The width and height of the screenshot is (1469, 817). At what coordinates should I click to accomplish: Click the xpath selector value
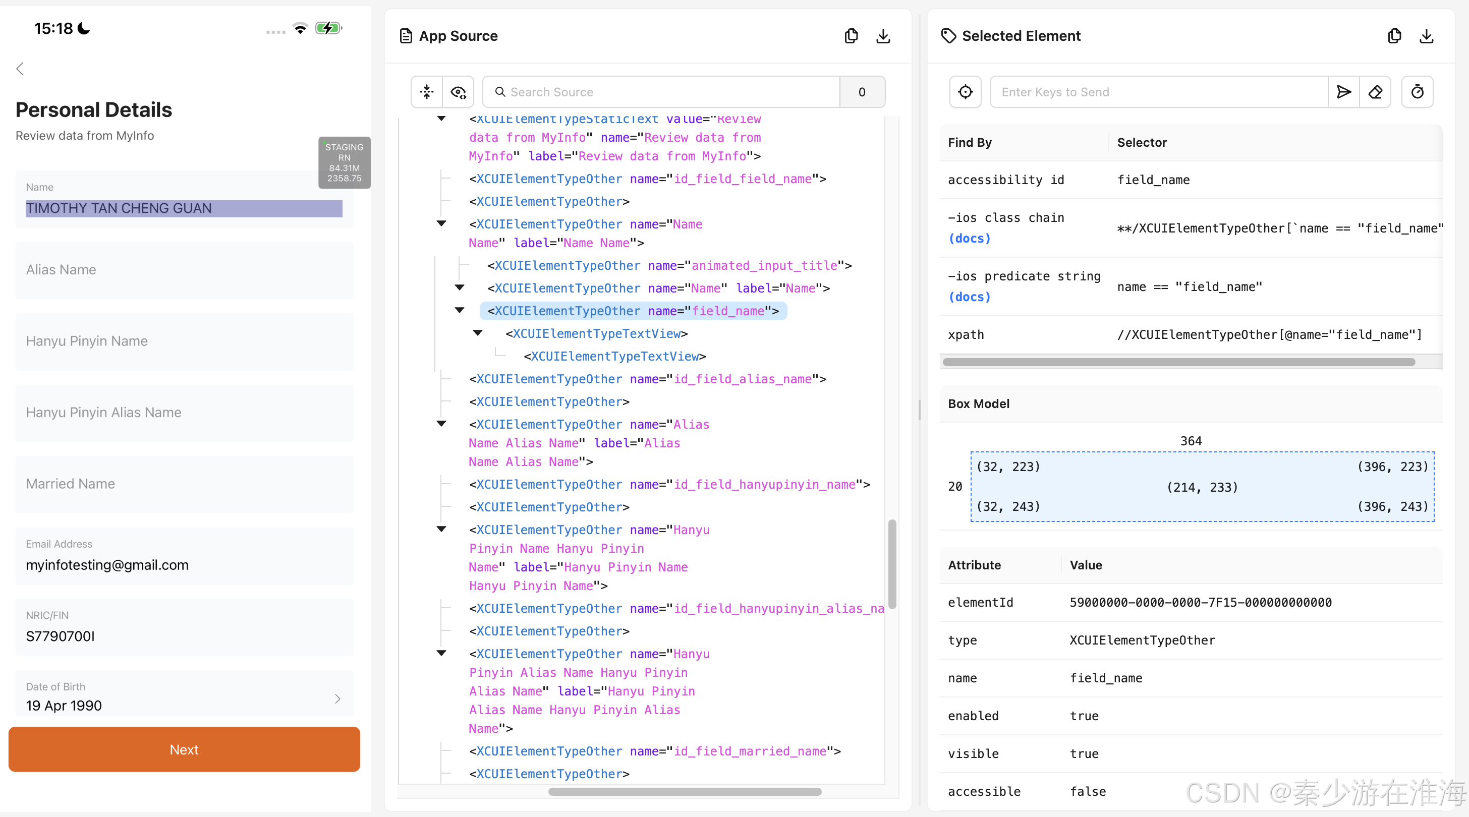[x=1269, y=335]
